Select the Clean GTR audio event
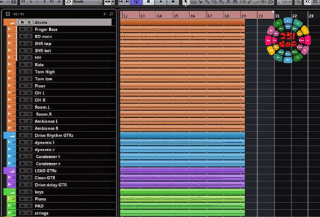The image size is (320, 217). [x=182, y=178]
